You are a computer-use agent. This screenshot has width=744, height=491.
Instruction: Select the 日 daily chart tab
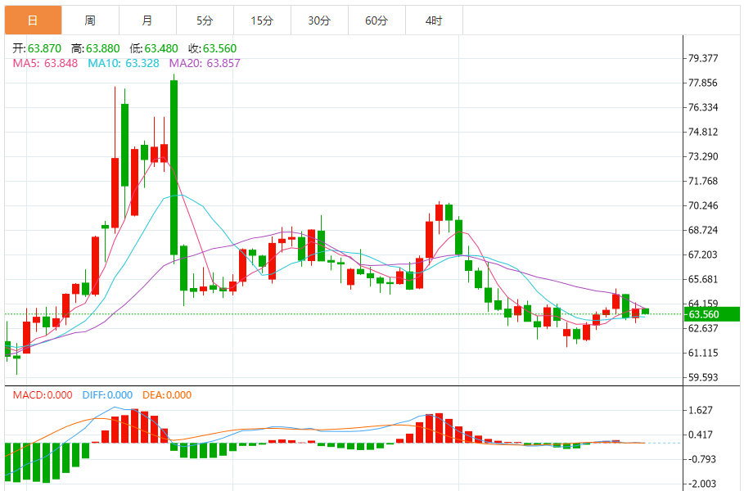pyautogui.click(x=34, y=20)
